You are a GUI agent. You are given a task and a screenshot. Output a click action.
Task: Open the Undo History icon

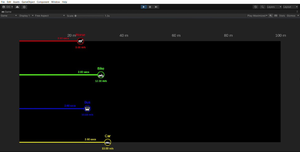(255, 7)
